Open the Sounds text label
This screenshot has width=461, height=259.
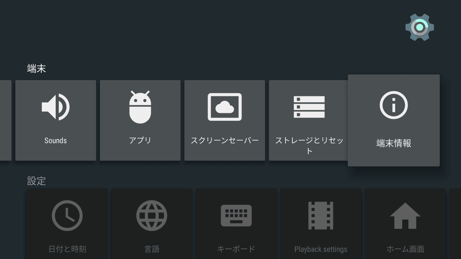(x=55, y=141)
